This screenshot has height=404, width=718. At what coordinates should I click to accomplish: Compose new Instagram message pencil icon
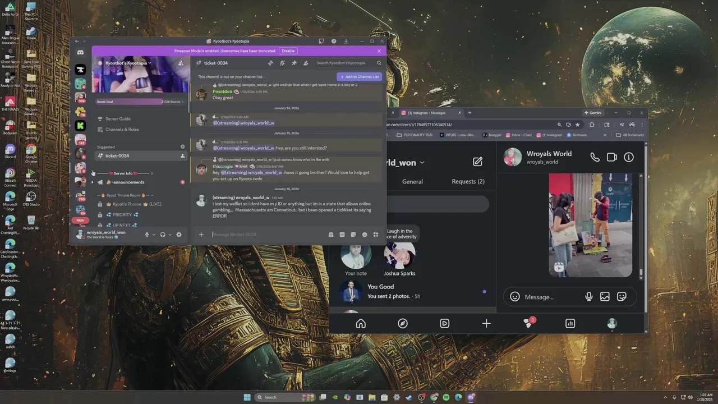click(x=477, y=162)
